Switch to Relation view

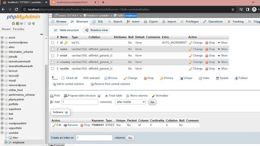(x=96, y=30)
